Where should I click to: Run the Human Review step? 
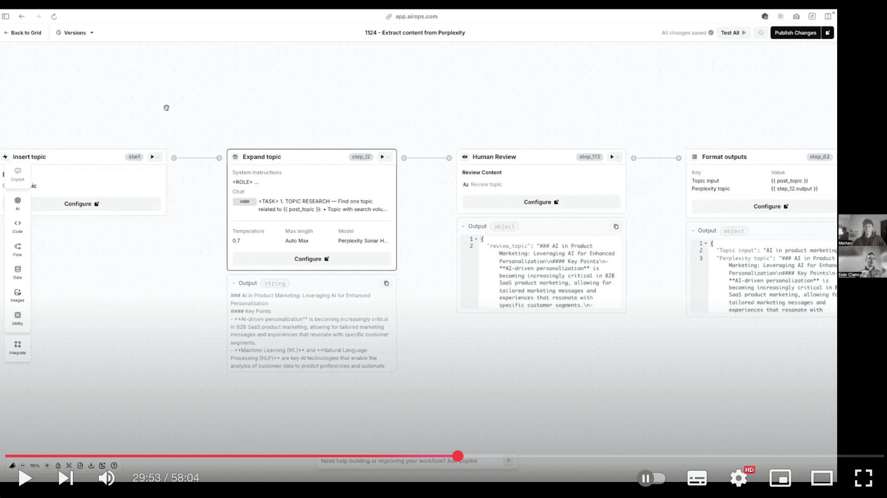tap(612, 157)
